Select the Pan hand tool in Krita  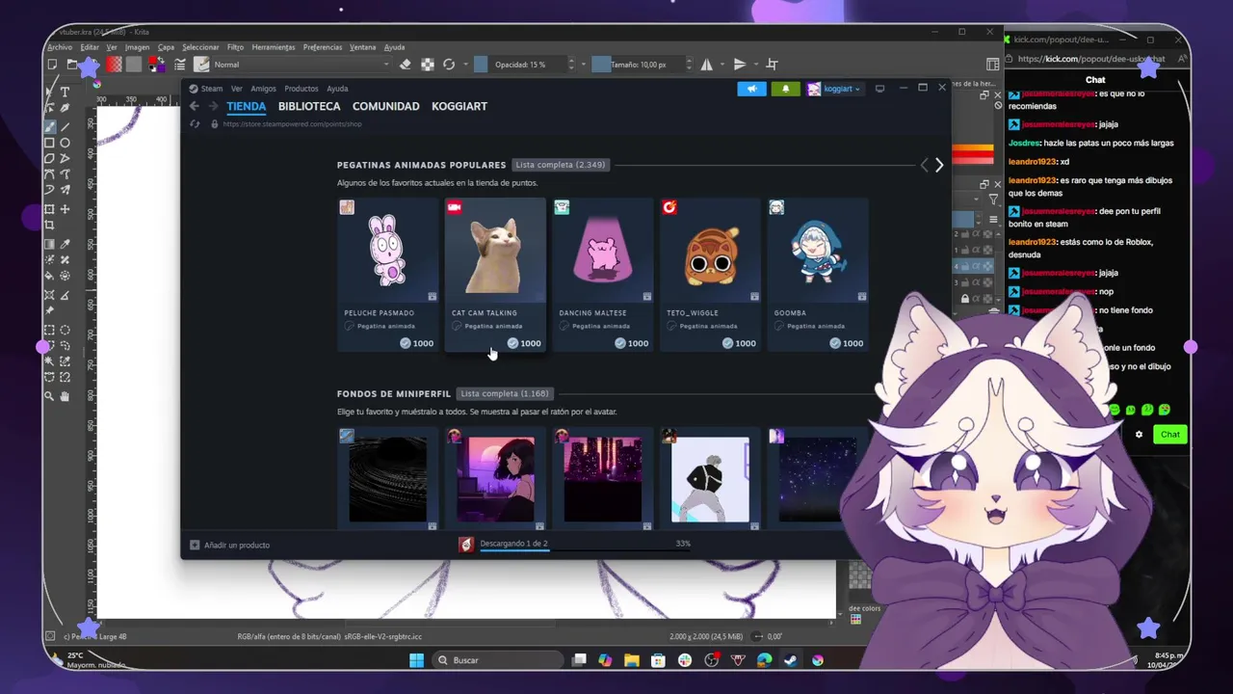(65, 396)
